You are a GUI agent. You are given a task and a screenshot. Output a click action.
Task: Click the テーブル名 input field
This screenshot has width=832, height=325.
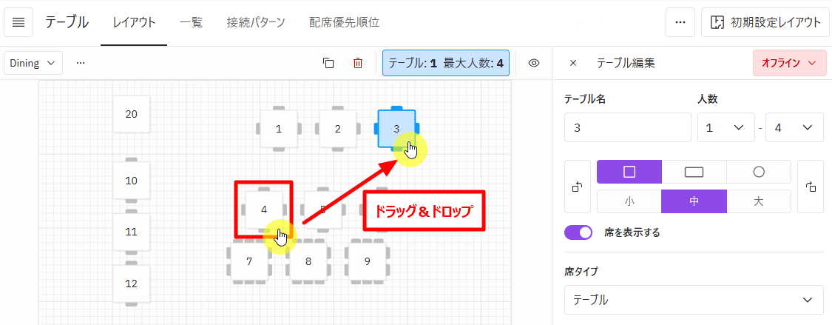point(626,127)
